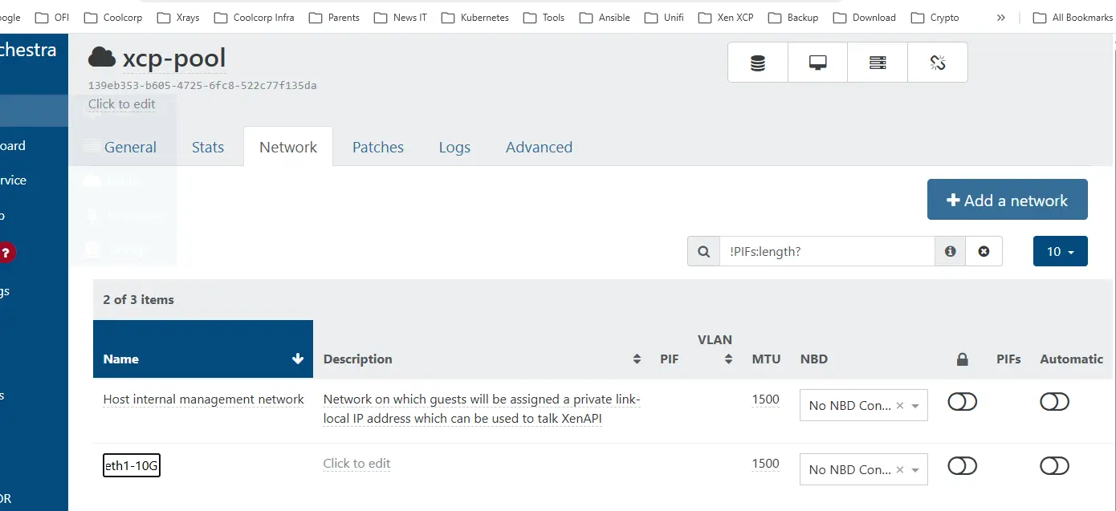Click the Add a network button

1007,200
